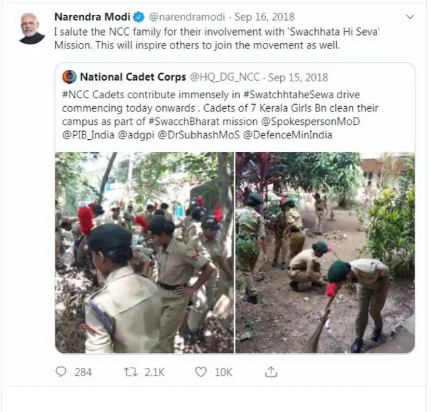
Task: Click National Cadet Corps avatar icon
Action: pyautogui.click(x=69, y=77)
